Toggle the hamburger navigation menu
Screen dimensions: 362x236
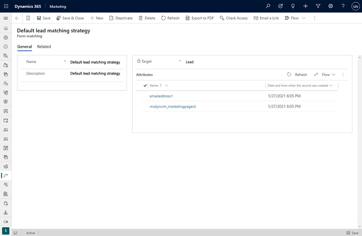coord(6,18)
